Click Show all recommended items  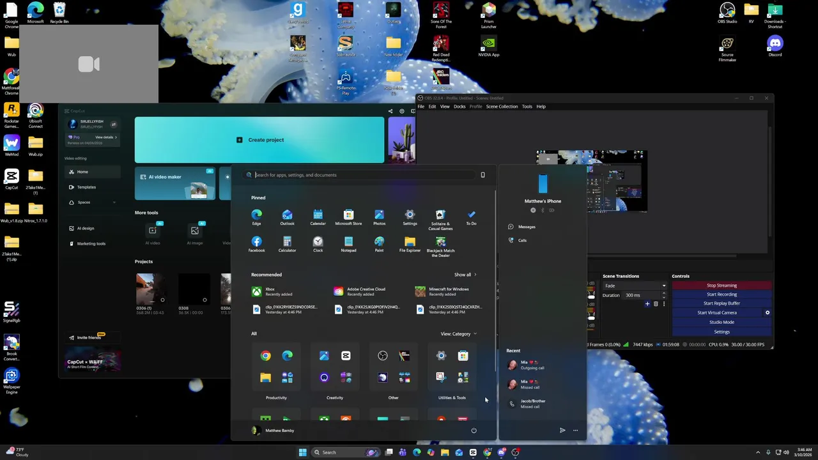[465, 275]
